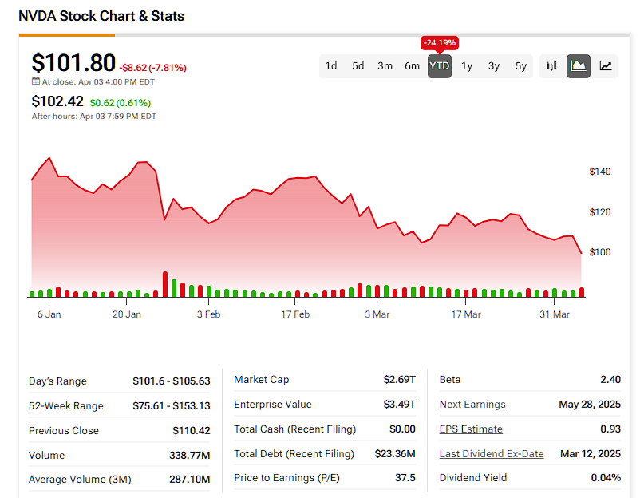Show the 6m price range
The width and height of the screenshot is (644, 498).
(x=412, y=66)
